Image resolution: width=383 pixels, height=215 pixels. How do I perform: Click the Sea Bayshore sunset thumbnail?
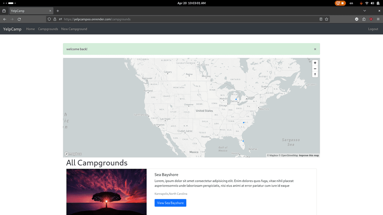tap(106, 192)
